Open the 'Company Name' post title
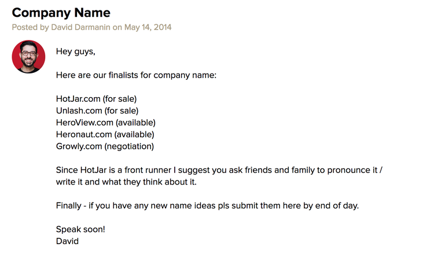The image size is (434, 261). (61, 13)
